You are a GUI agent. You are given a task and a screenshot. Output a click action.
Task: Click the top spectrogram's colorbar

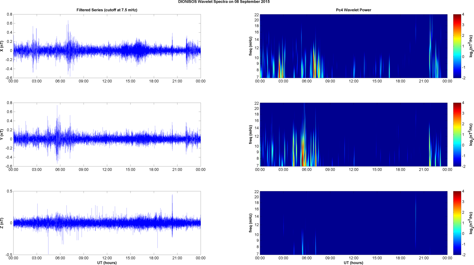click(x=457, y=46)
